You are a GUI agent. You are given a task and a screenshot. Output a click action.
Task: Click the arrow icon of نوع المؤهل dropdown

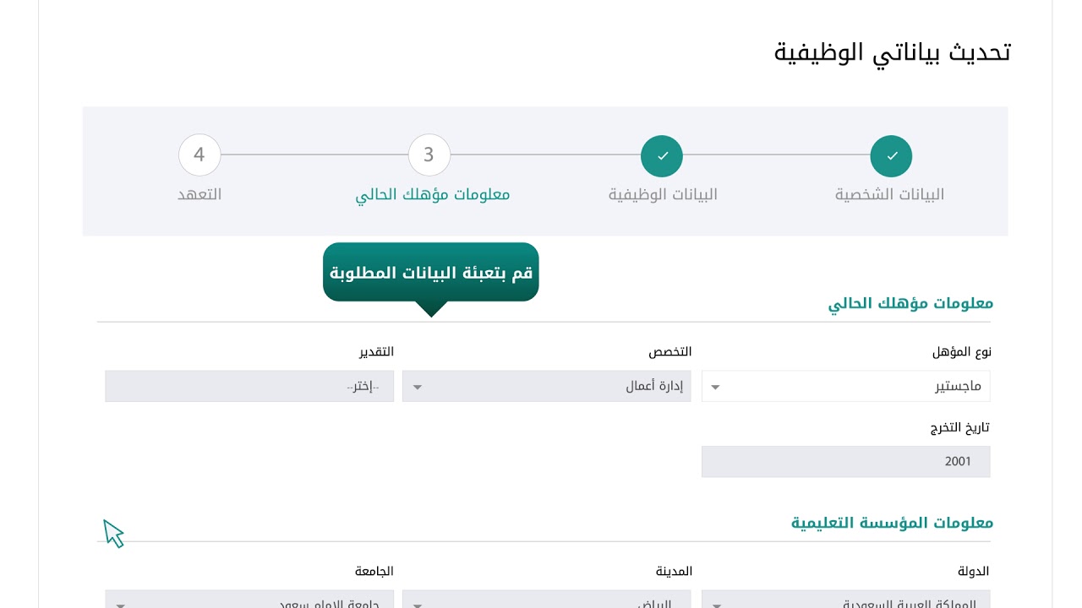tap(715, 388)
